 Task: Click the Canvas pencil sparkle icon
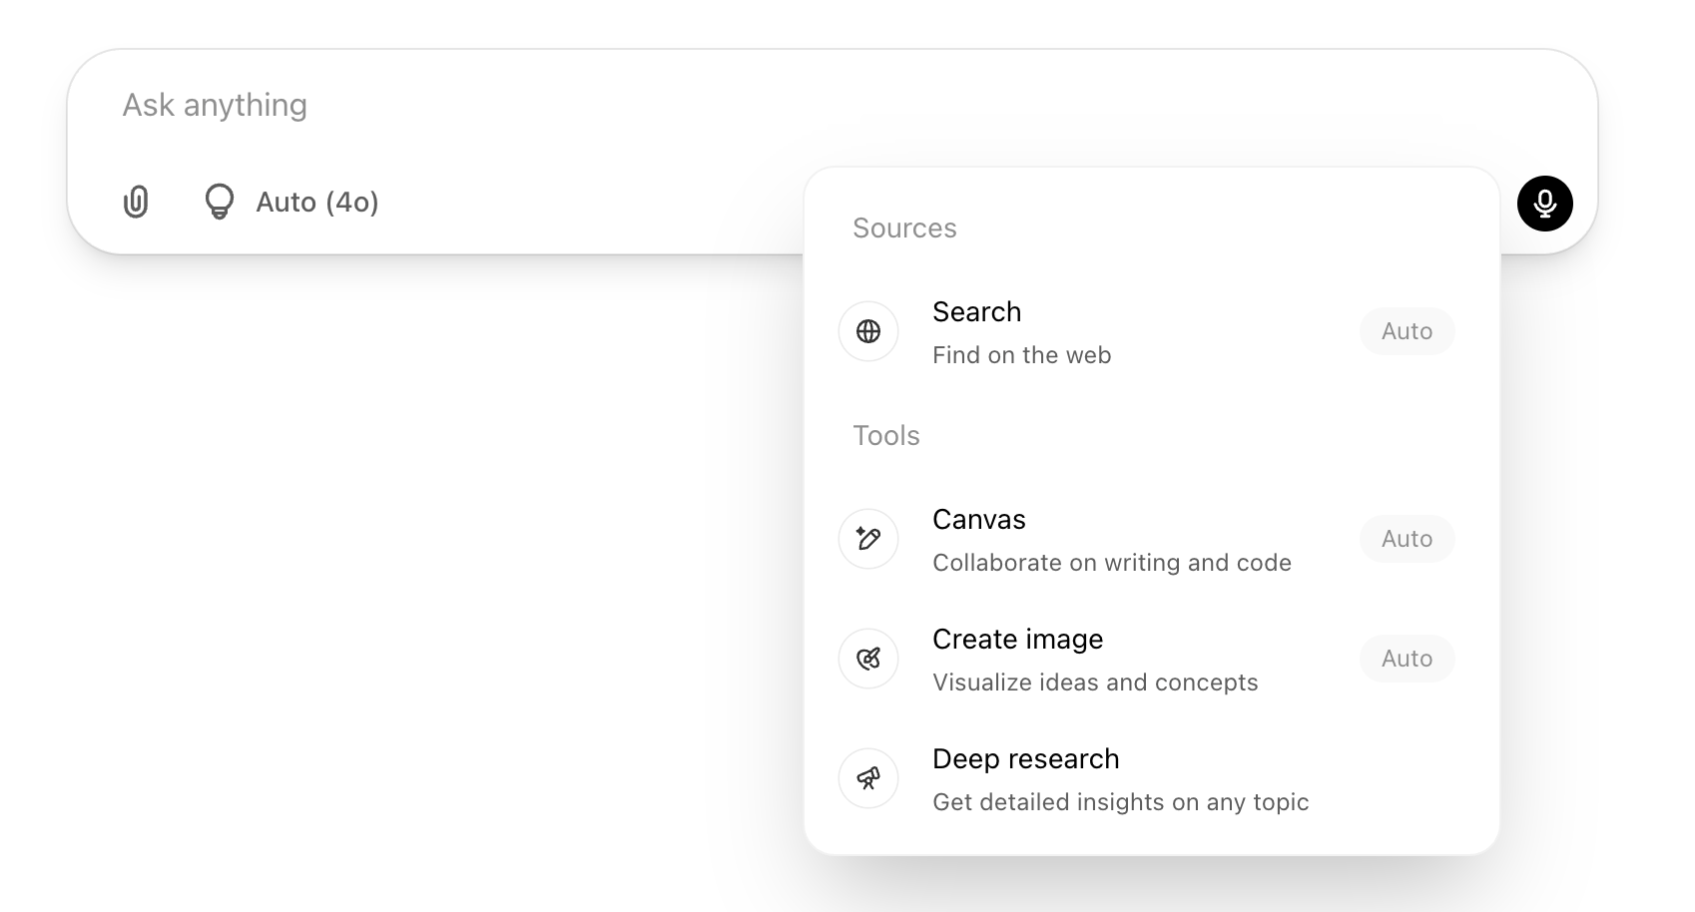point(868,539)
